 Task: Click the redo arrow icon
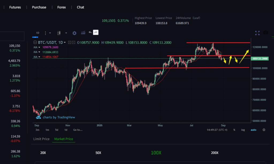pos(96,32)
